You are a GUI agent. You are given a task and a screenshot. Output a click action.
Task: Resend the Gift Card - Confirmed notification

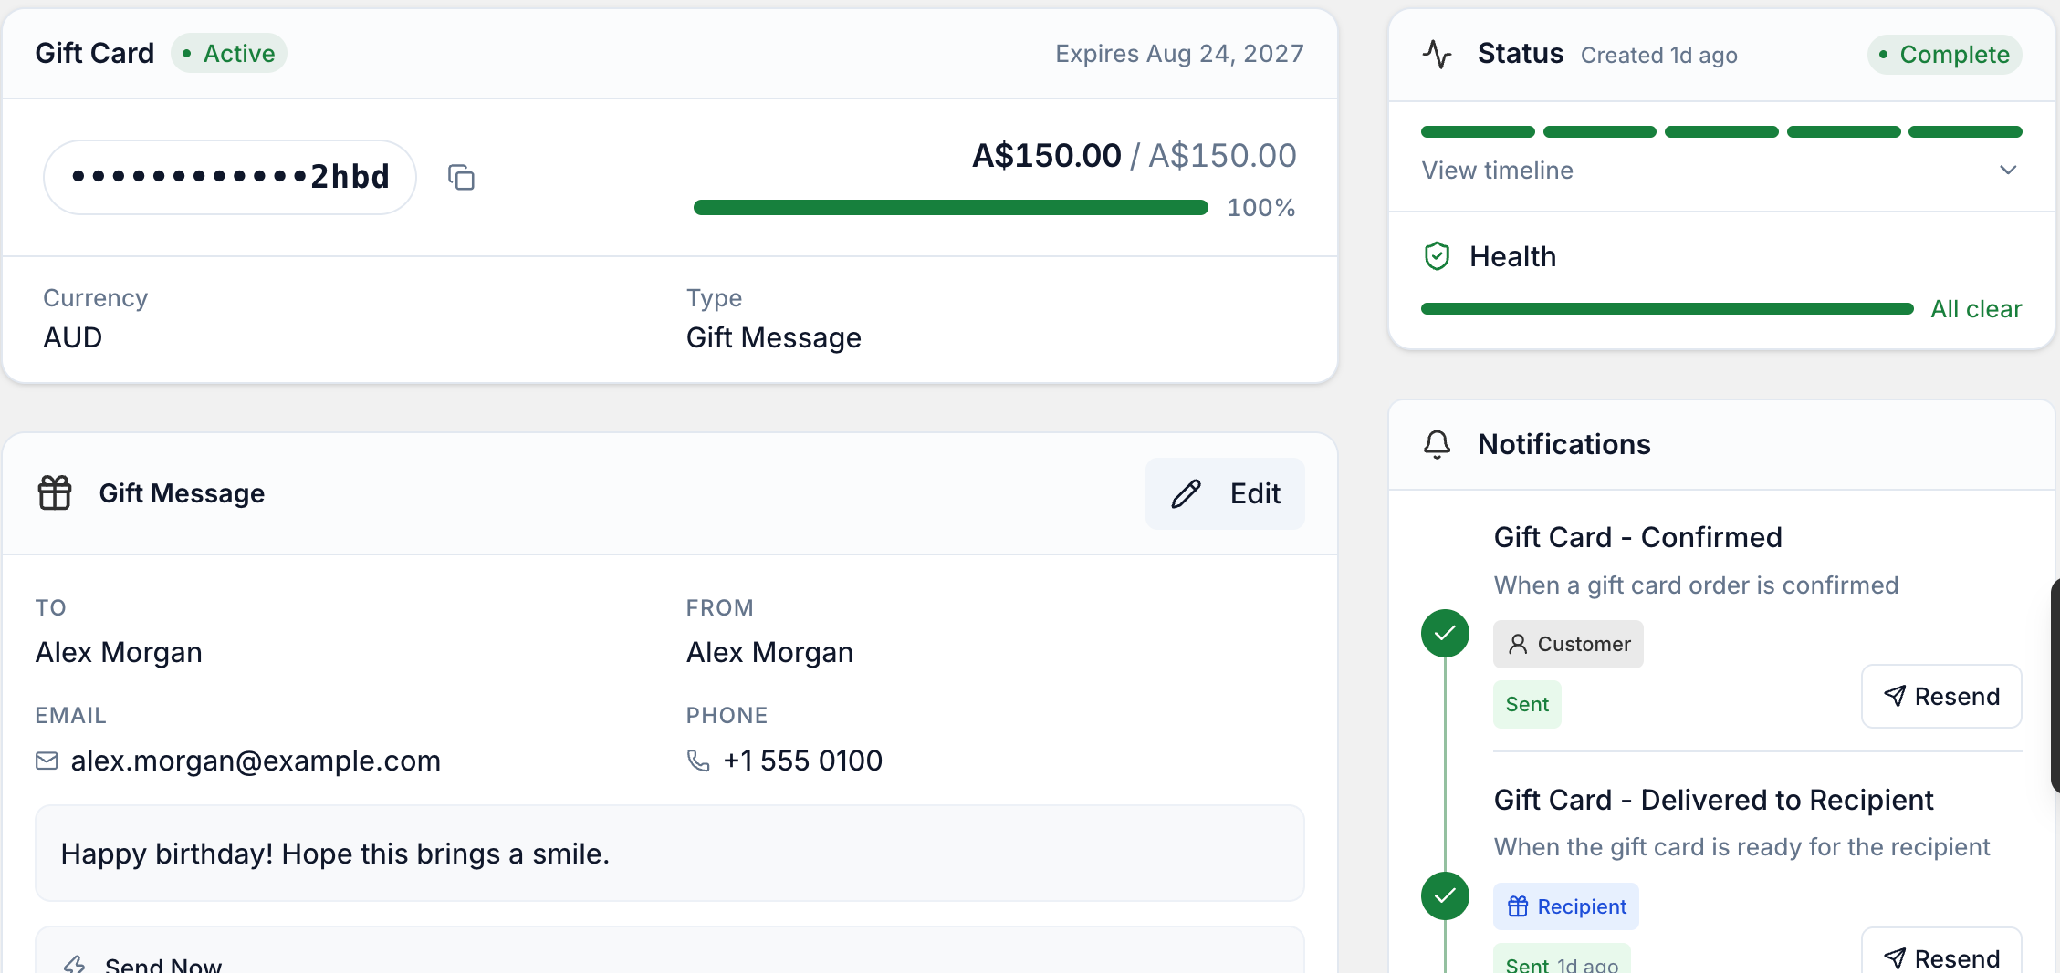point(1941,697)
